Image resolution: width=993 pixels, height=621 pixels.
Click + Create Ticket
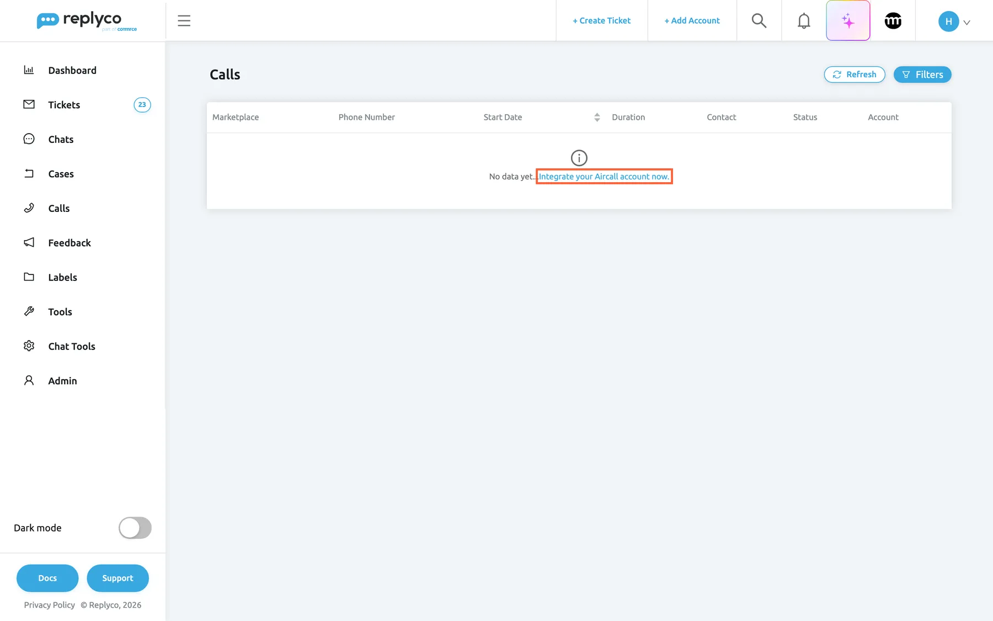[601, 20]
